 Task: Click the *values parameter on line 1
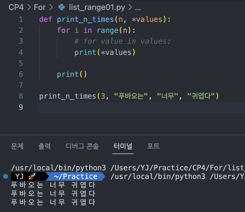coord(147,19)
